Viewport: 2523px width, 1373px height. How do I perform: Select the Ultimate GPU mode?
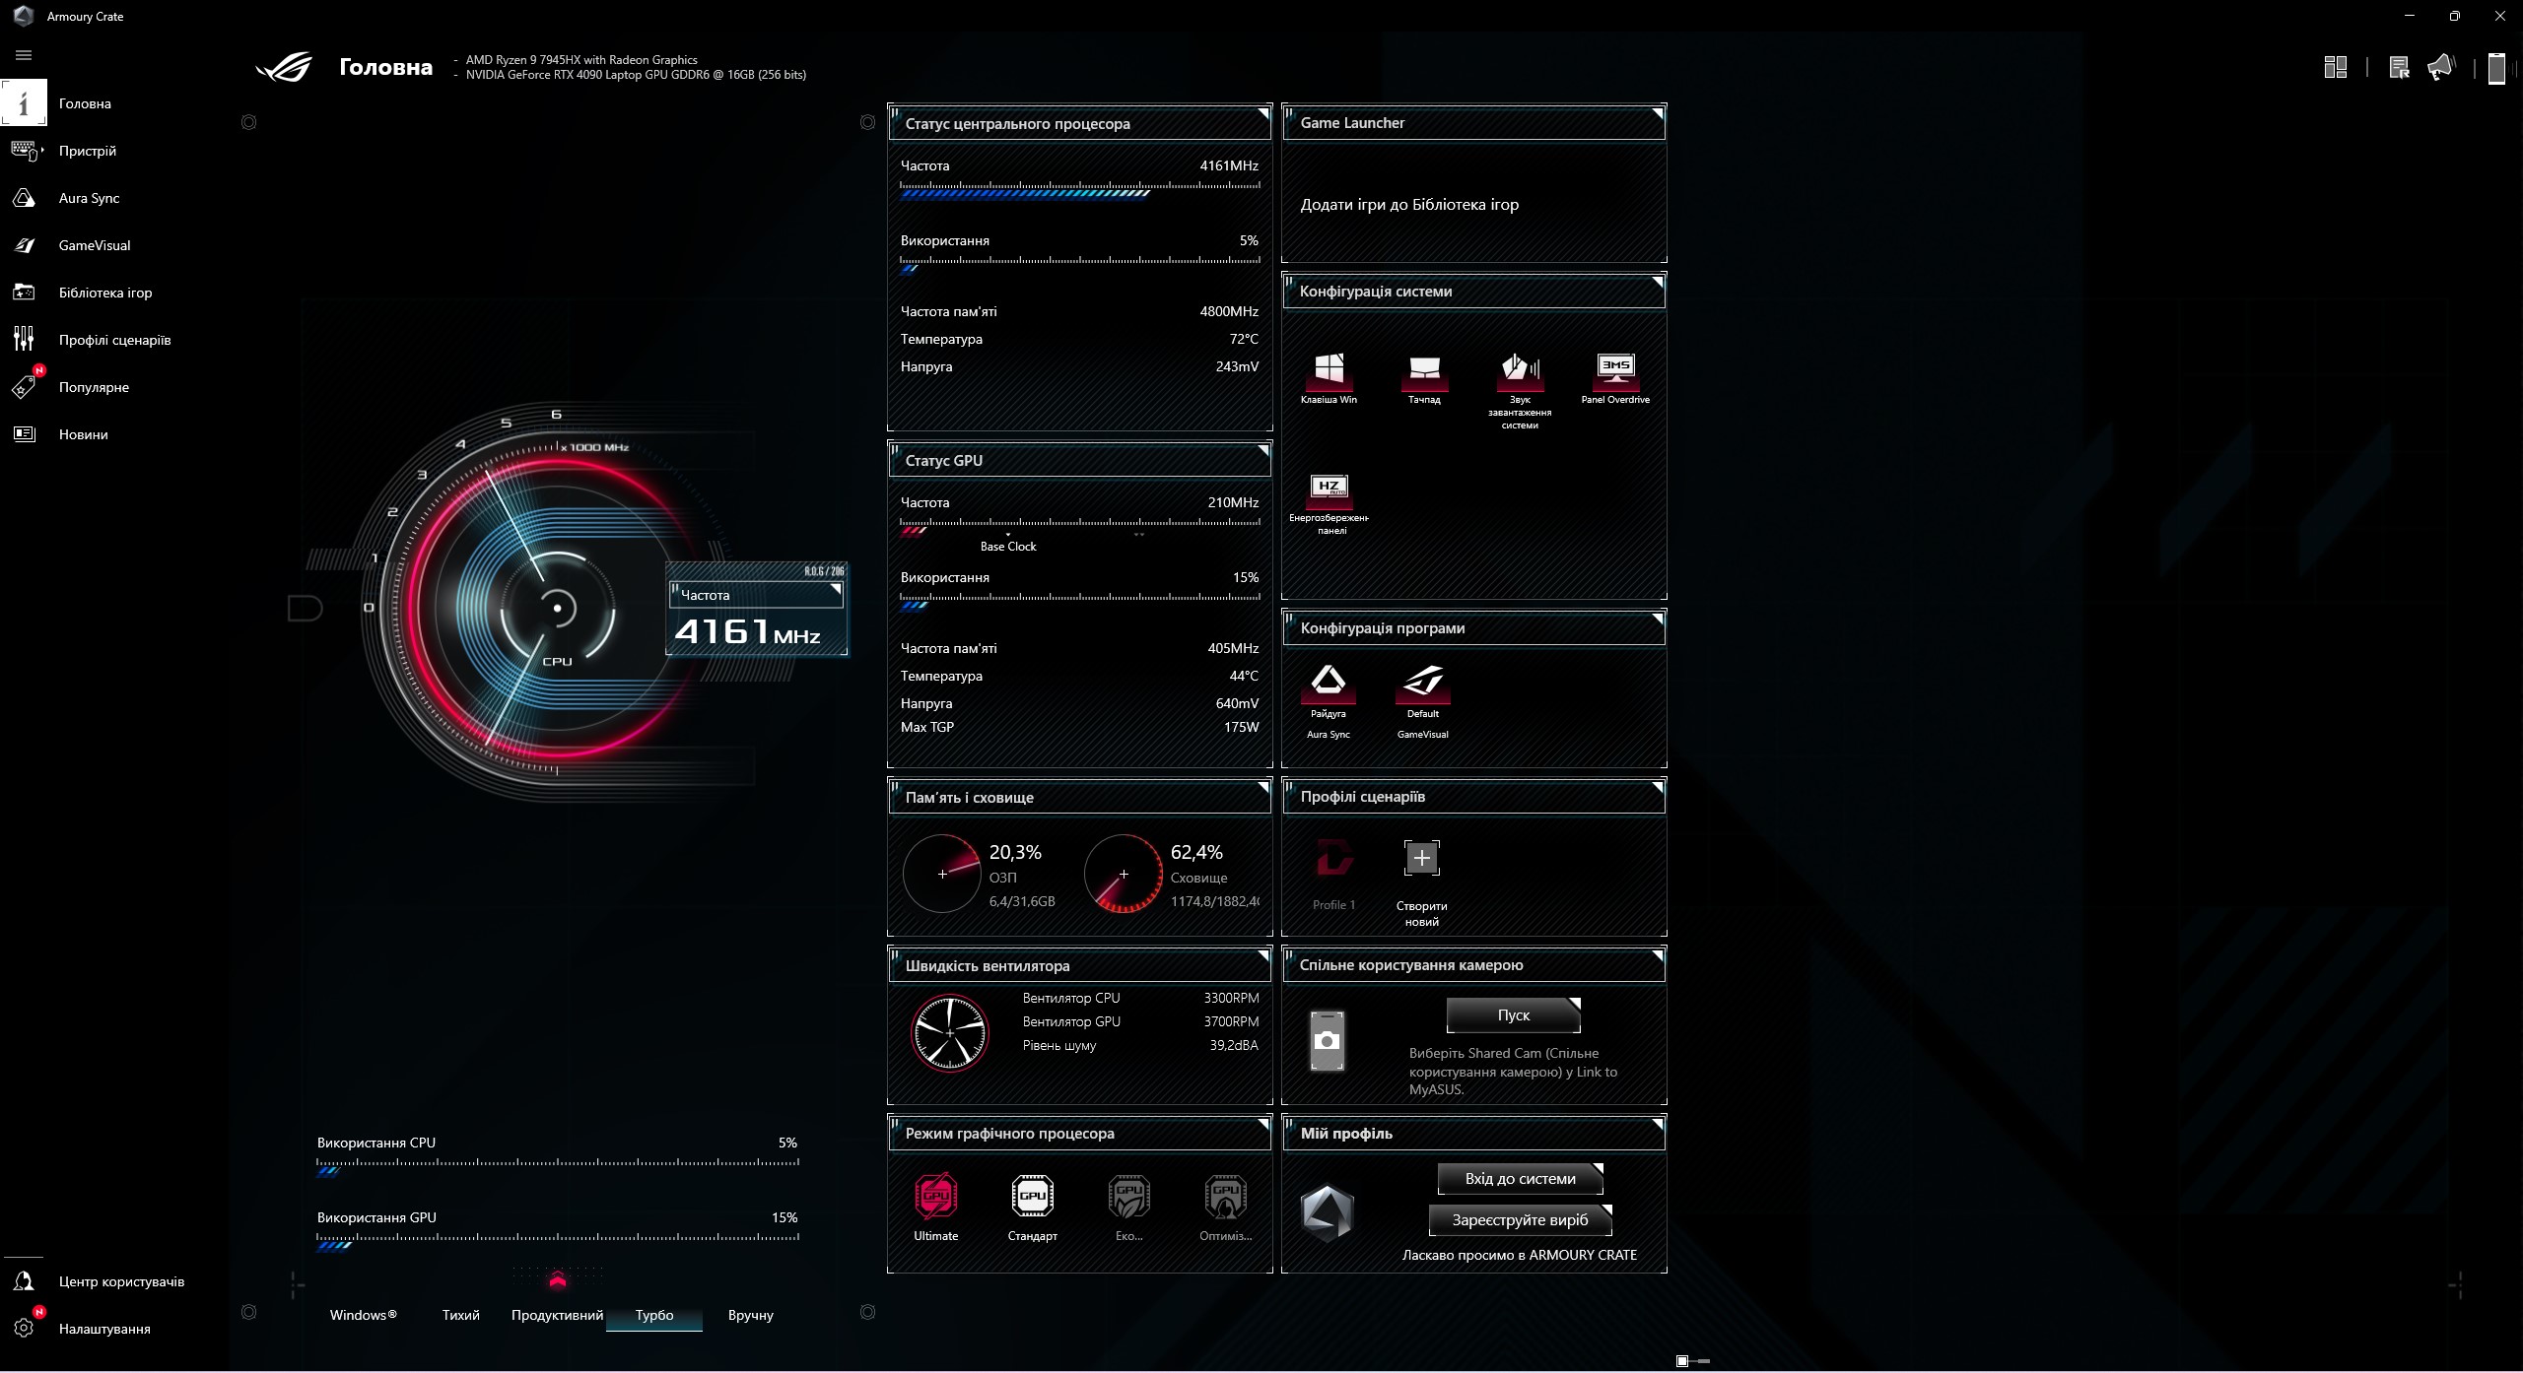coord(935,1197)
